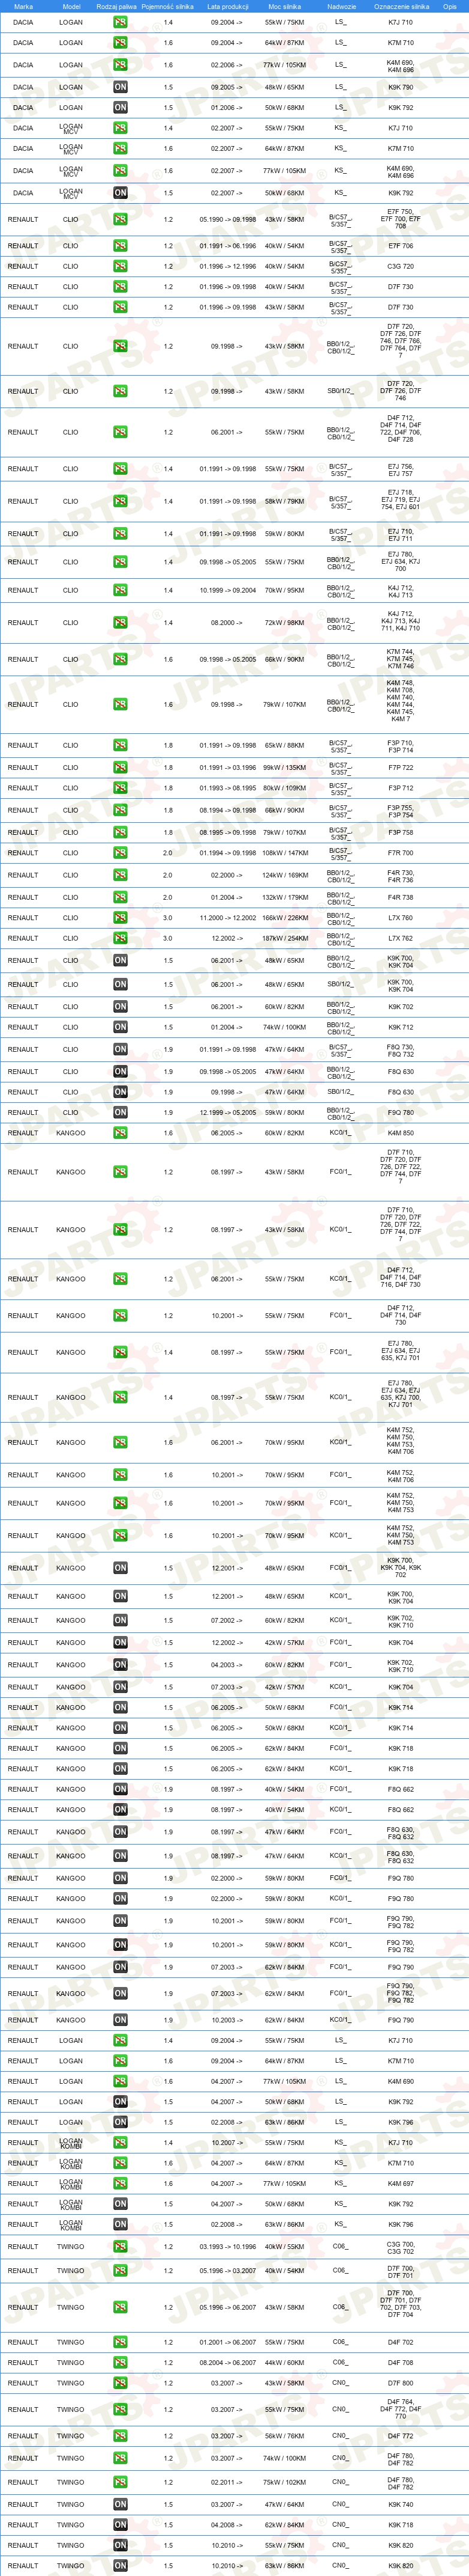Click the '10.1999 -> 09.2004' production years cell
469x2576 pixels.
pos(227,590)
